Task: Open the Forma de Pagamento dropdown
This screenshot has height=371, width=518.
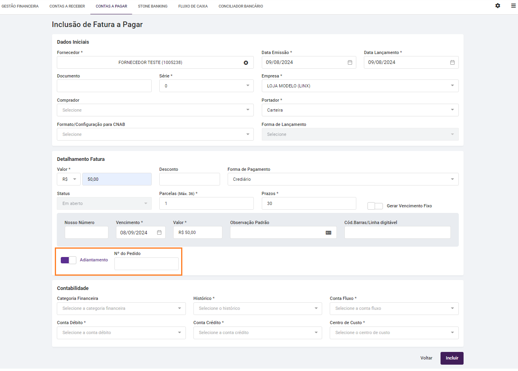Action: click(452, 179)
